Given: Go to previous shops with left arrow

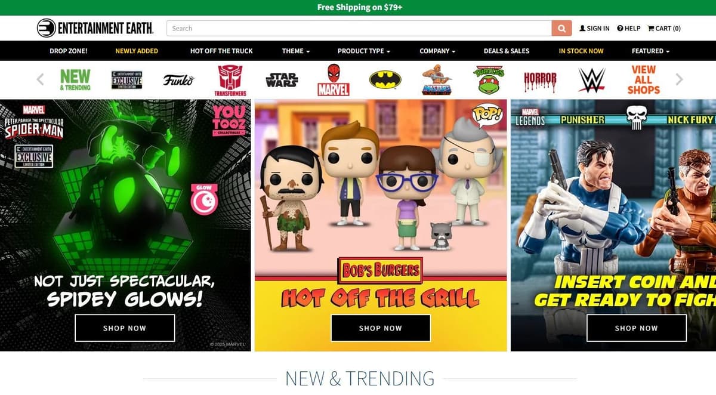Looking at the screenshot, I should 41,79.
